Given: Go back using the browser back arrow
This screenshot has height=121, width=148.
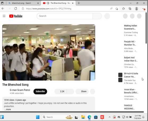Looking at the screenshot, I should pyautogui.click(x=3, y=9).
